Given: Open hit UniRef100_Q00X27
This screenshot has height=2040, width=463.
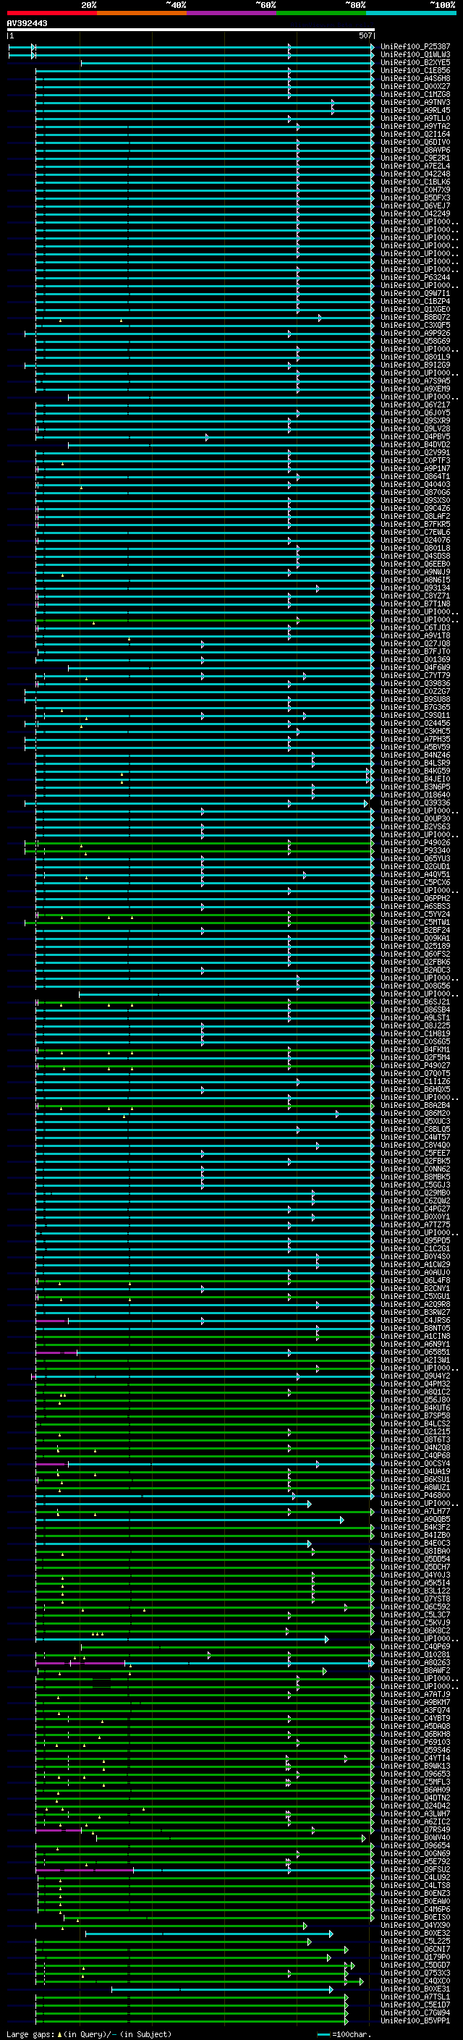Looking at the screenshot, I should (415, 86).
